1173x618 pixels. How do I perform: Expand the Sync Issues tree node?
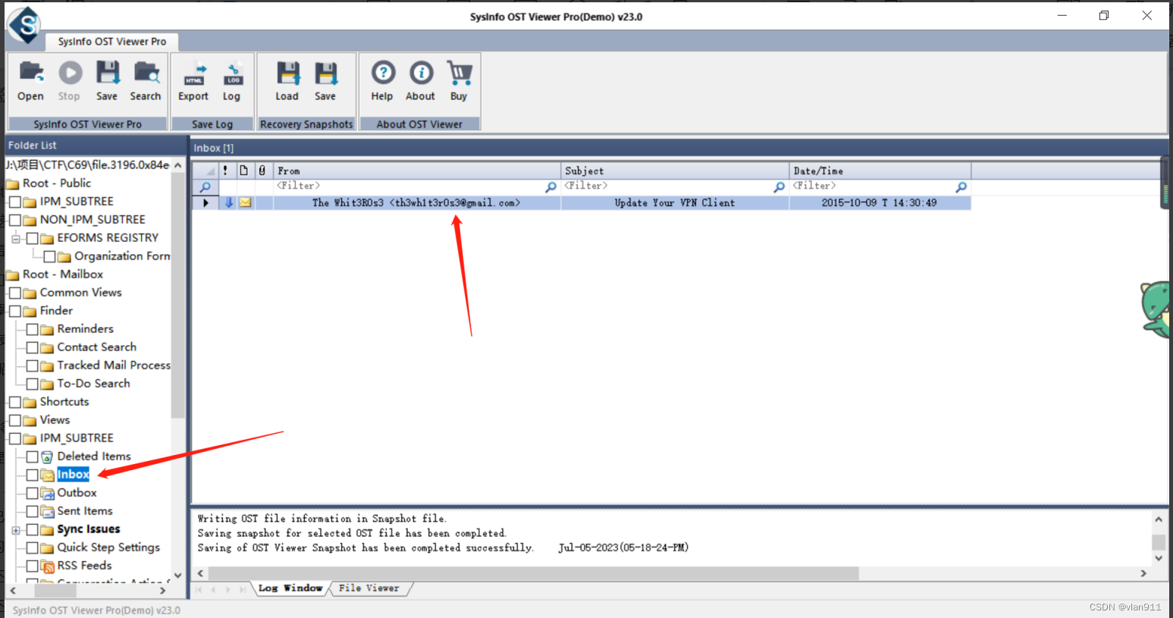point(16,530)
